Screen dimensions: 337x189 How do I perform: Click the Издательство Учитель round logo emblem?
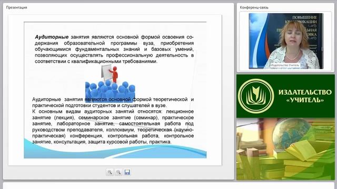[x=256, y=96]
